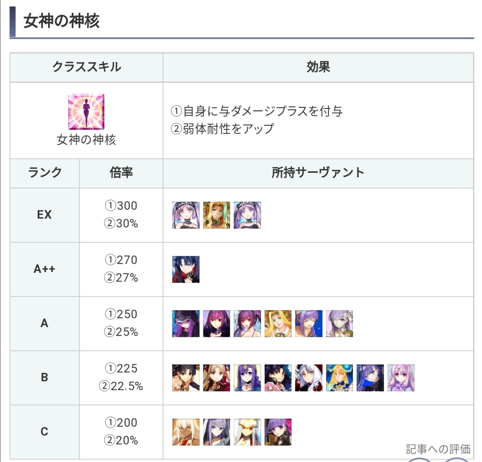Screen dimensions: 482x462
Task: Click the クラススキル column header
Action: [86, 67]
